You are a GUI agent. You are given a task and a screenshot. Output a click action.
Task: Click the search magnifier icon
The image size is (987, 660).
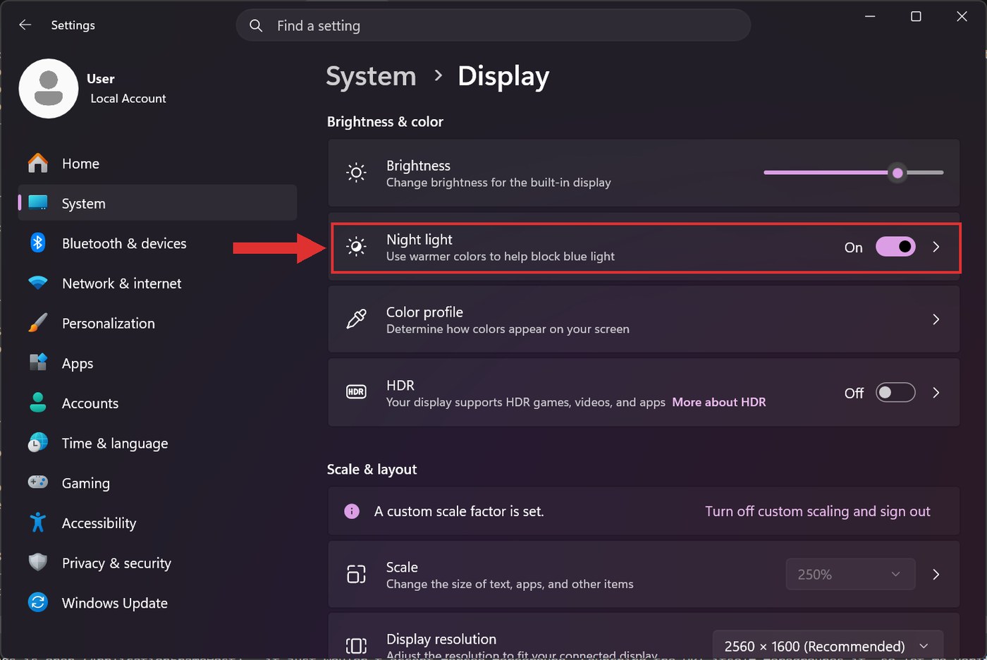click(256, 26)
